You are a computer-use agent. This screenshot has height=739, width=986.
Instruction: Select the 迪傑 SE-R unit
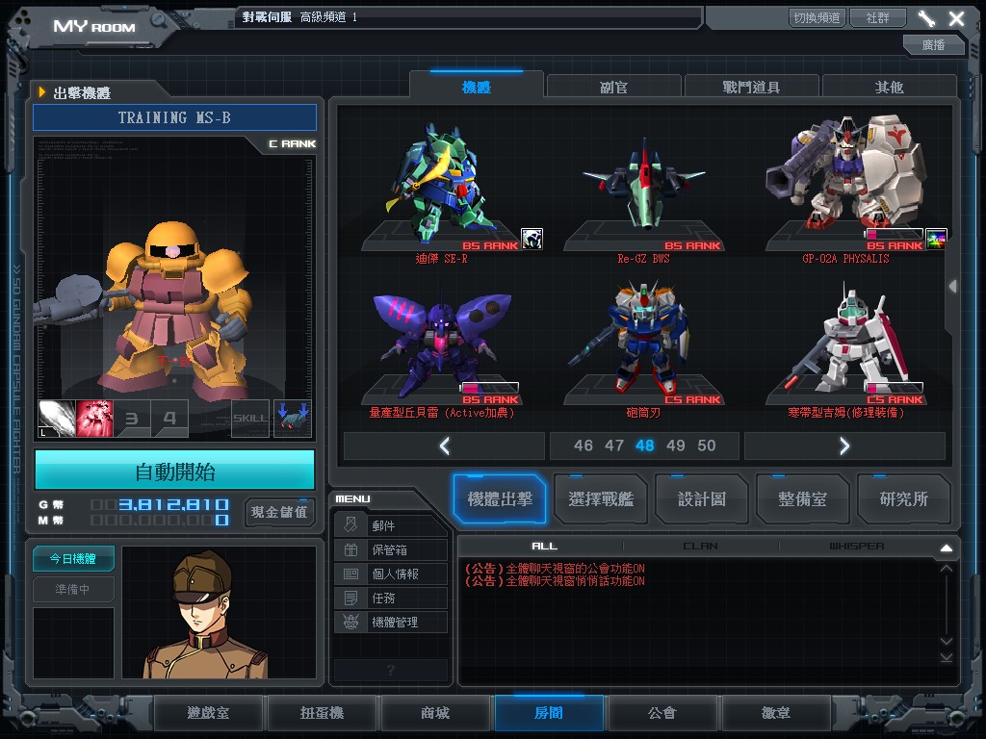click(442, 189)
